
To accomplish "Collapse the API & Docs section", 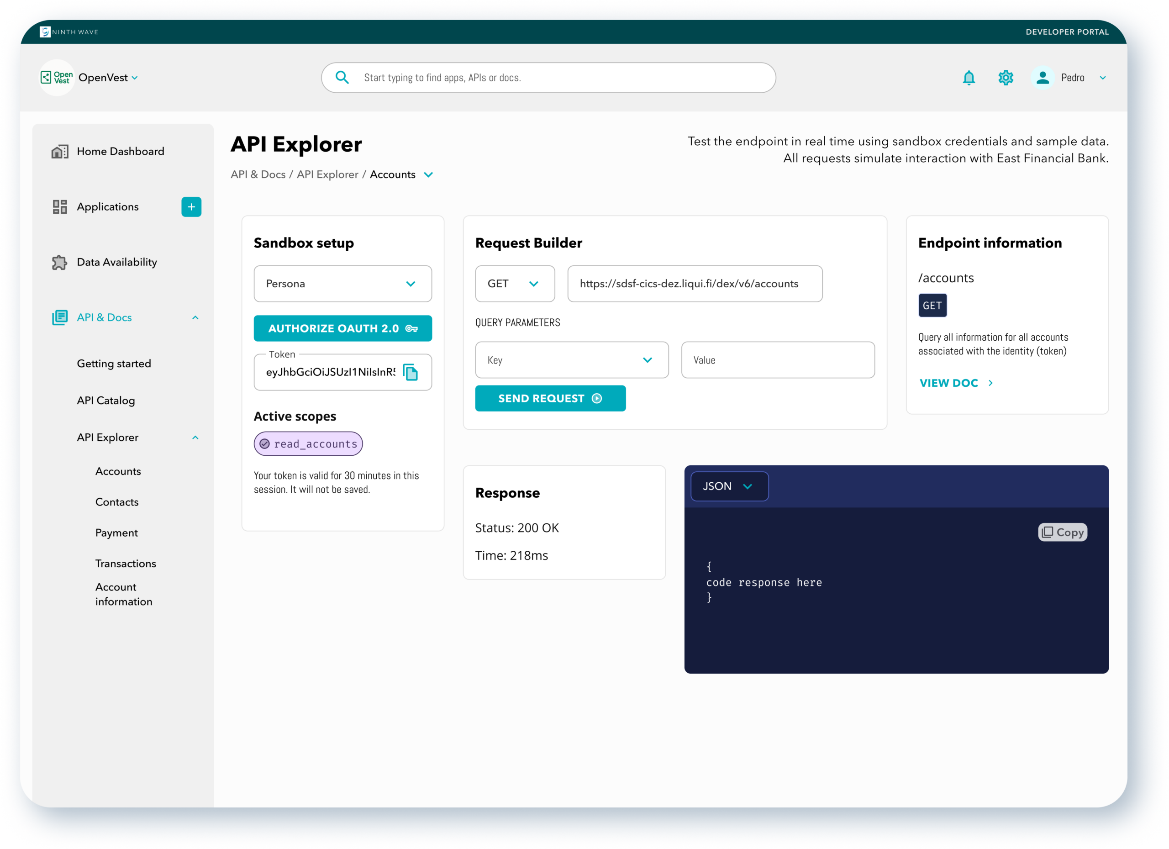I will [x=195, y=317].
